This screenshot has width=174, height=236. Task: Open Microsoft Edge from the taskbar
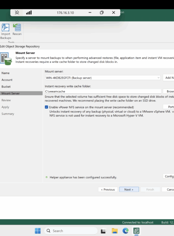point(125,231)
